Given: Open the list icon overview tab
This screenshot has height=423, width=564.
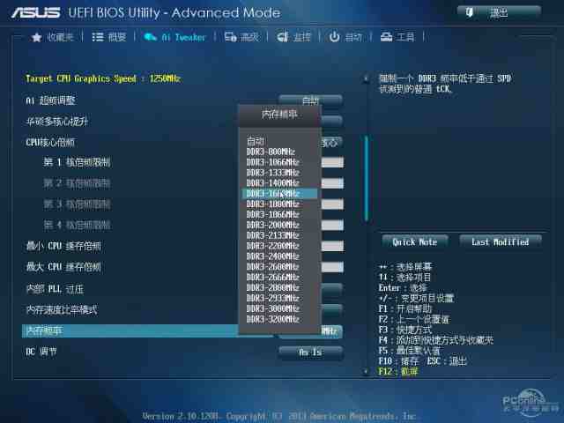Looking at the screenshot, I should pyautogui.click(x=98, y=37).
